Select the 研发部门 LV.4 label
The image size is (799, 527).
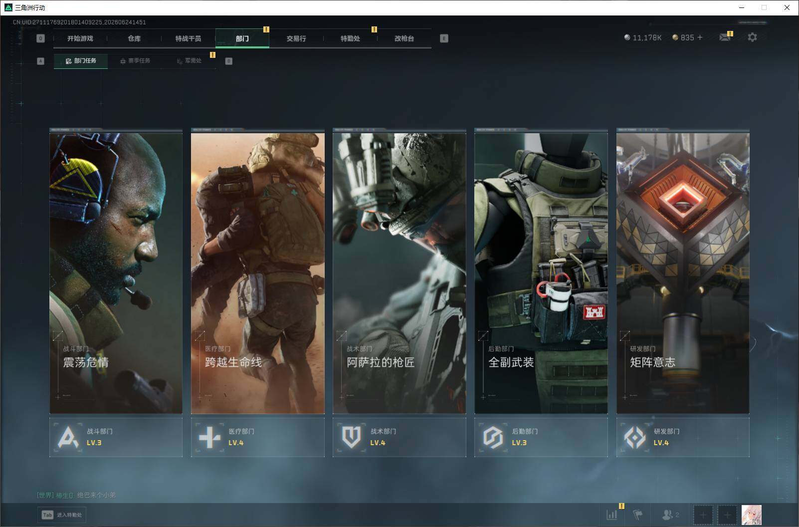tap(667, 437)
